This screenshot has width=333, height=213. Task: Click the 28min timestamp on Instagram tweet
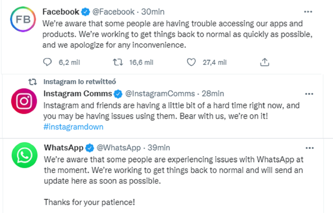pos(213,94)
